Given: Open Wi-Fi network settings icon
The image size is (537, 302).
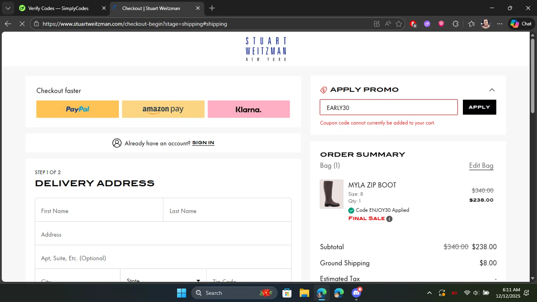Looking at the screenshot, I should tap(467, 293).
